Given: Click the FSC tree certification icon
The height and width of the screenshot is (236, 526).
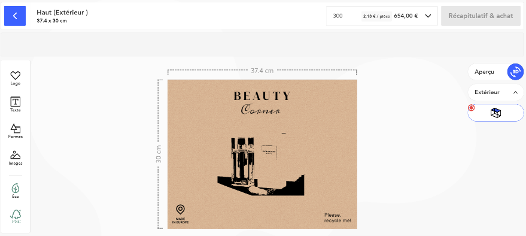Looking at the screenshot, I should click(16, 216).
